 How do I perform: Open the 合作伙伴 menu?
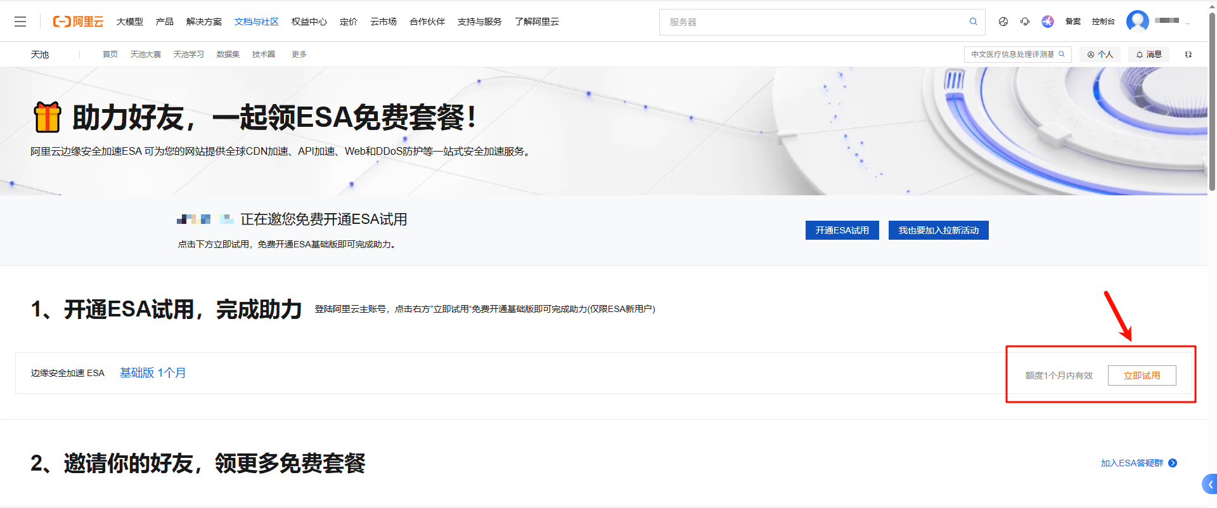coord(427,22)
